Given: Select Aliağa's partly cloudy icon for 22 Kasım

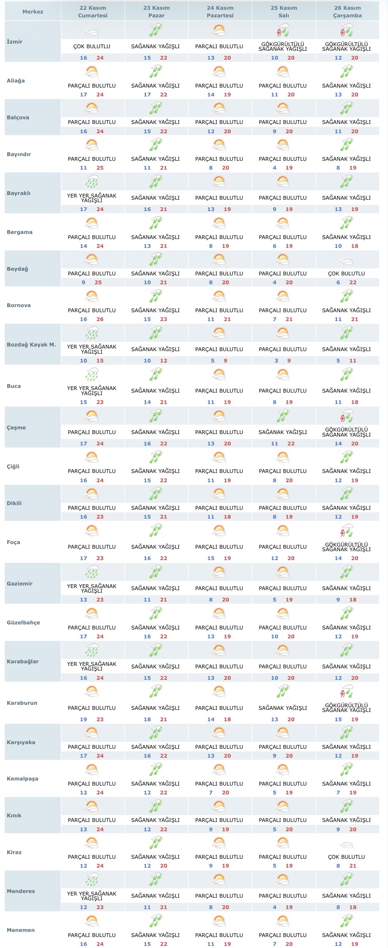Looking at the screenshot, I should (x=92, y=72).
